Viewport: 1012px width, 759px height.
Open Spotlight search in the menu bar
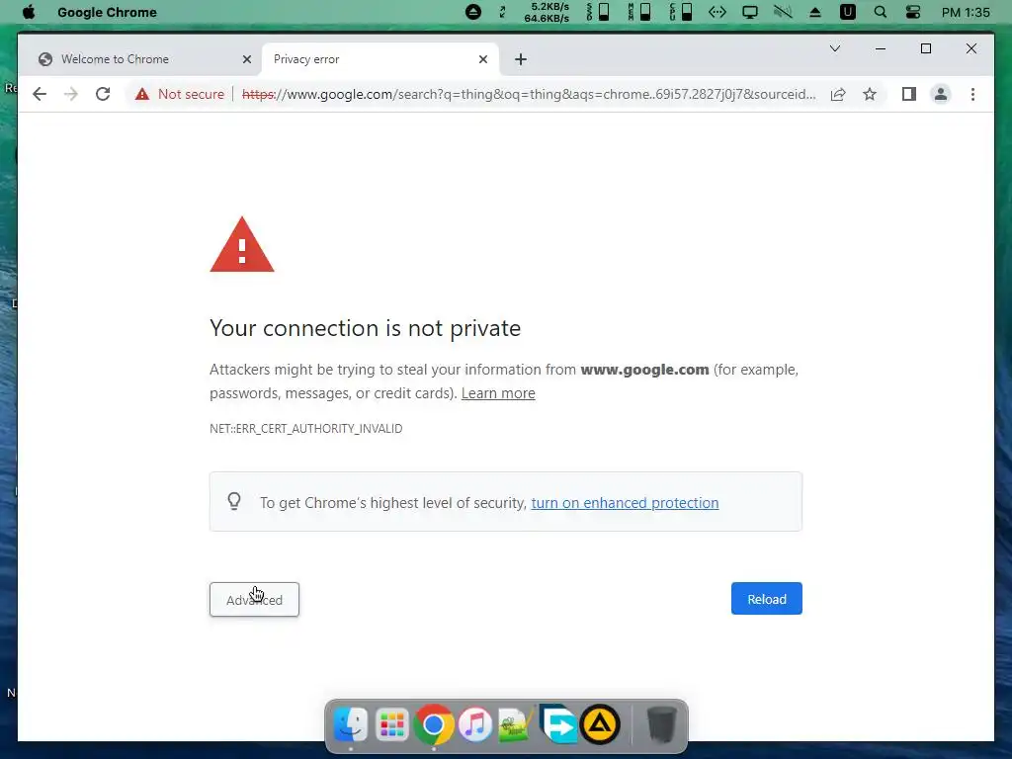pyautogui.click(x=881, y=12)
